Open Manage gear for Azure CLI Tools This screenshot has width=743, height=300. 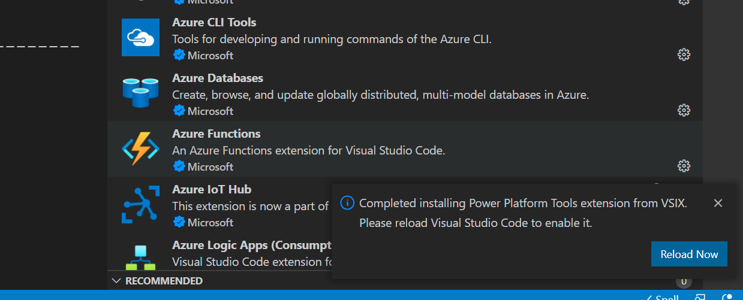tap(683, 54)
